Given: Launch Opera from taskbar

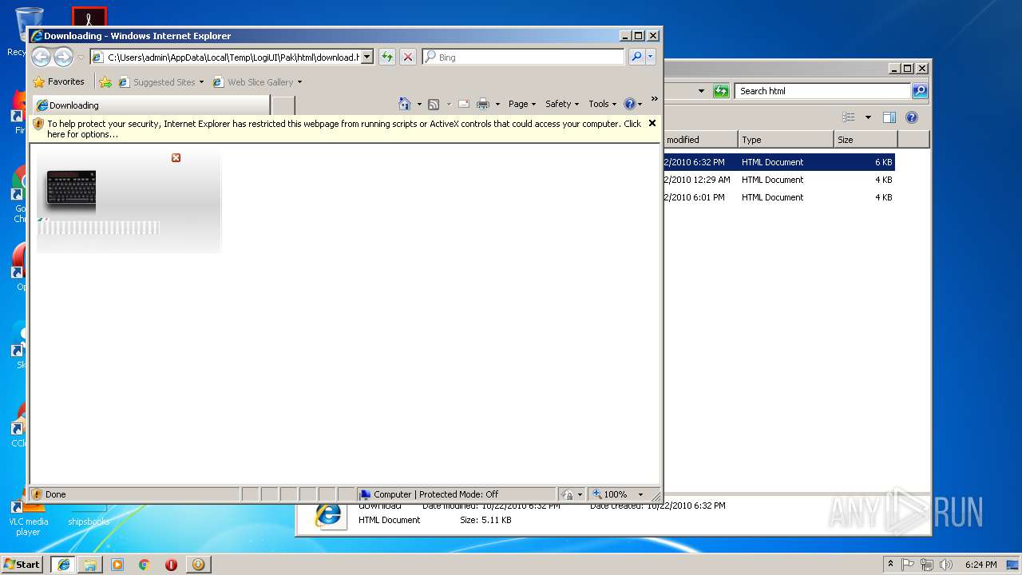Looking at the screenshot, I should pos(171,564).
